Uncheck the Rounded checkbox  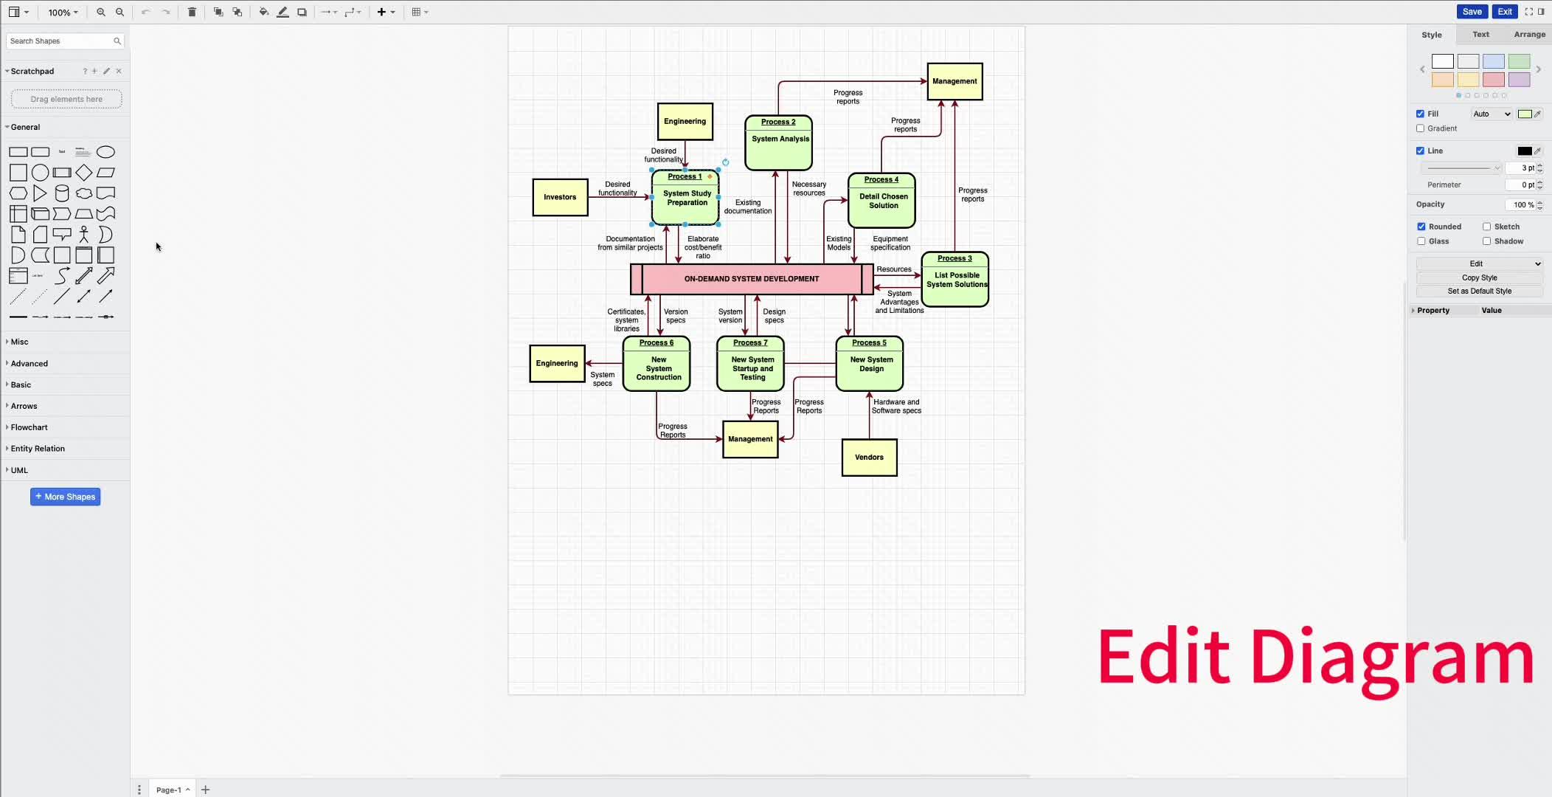[1421, 227]
